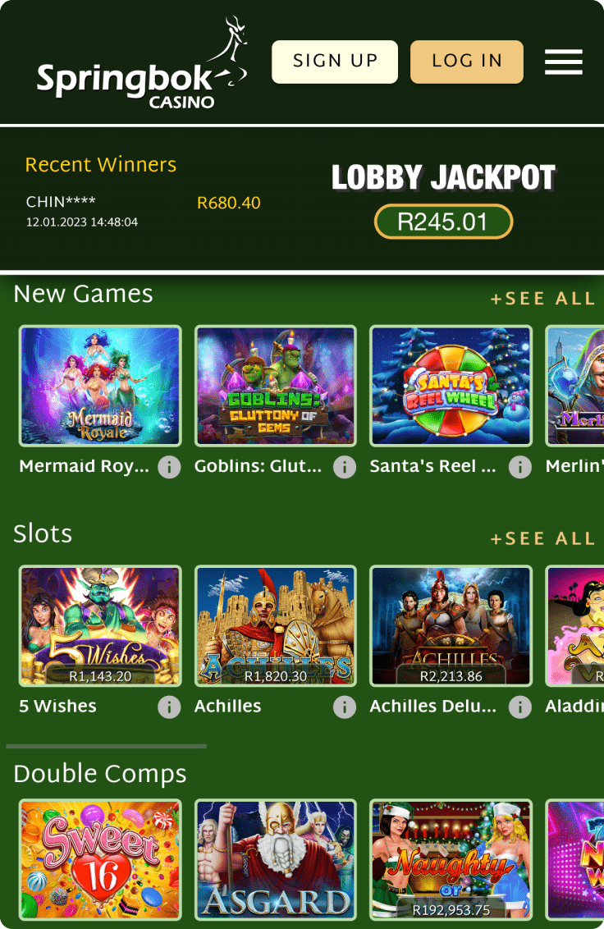Expand Slots with +SEE ALL
604x929 pixels.
coord(542,538)
